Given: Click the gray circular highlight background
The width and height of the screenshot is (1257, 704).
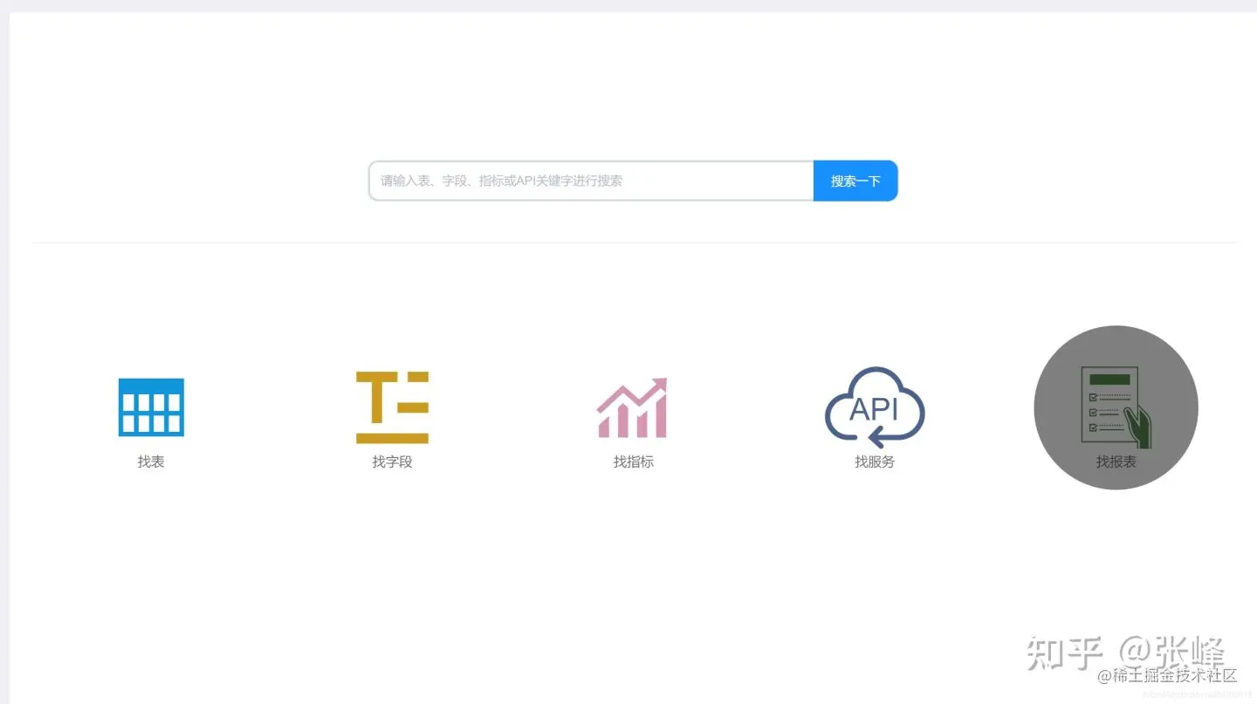Looking at the screenshot, I should click(1116, 407).
